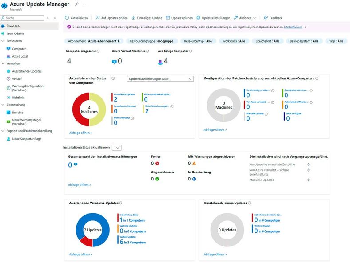This screenshot has width=350, height=266.
Task: Open Abfrage öffnen under machine status chart
Action: 80,133
